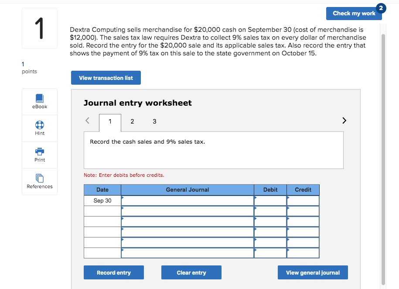
Task: Click the left navigation chevron
Action: click(87, 120)
